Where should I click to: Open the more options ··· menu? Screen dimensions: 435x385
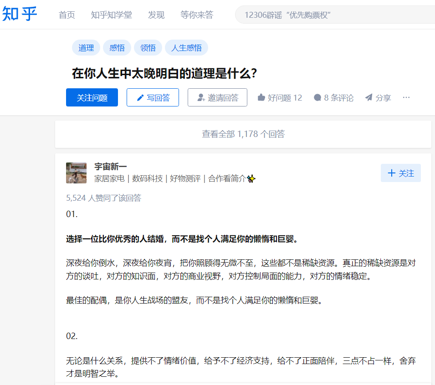pyautogui.click(x=406, y=97)
